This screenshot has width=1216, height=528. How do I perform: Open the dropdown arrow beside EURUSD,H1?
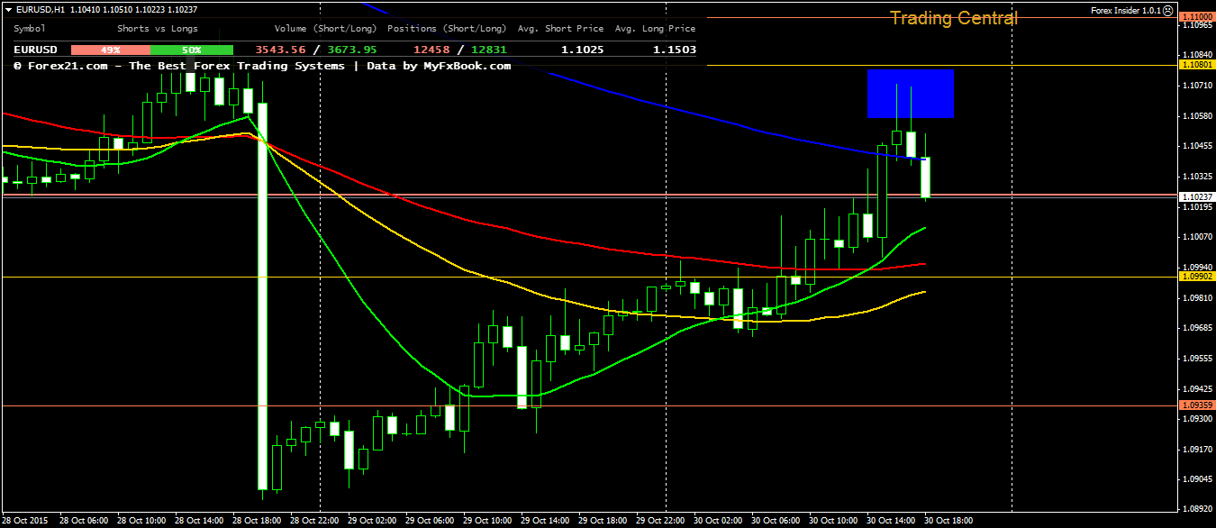(8, 9)
